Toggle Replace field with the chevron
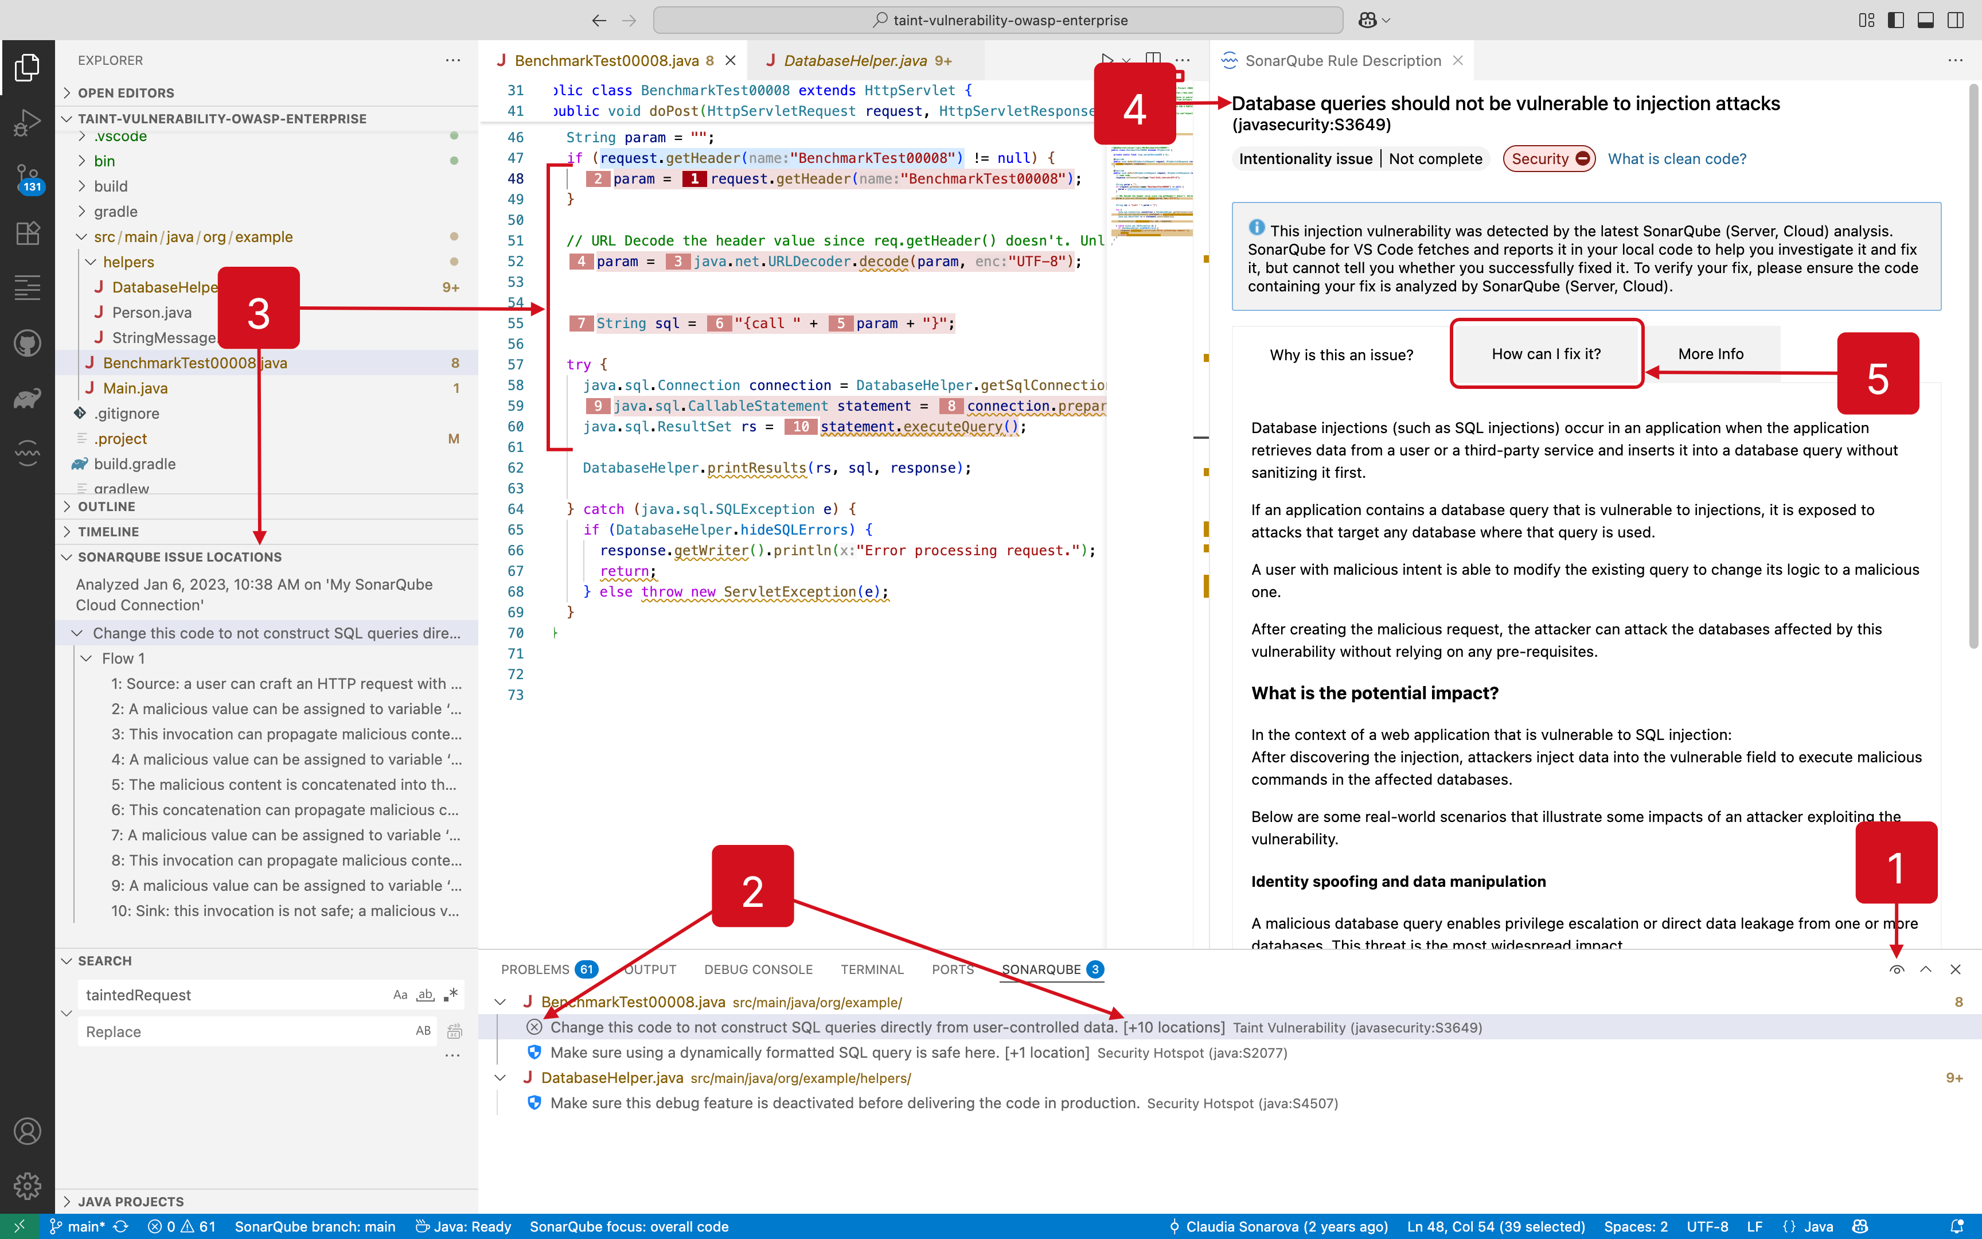Screen dimensions: 1982x1239 pos(67,1014)
